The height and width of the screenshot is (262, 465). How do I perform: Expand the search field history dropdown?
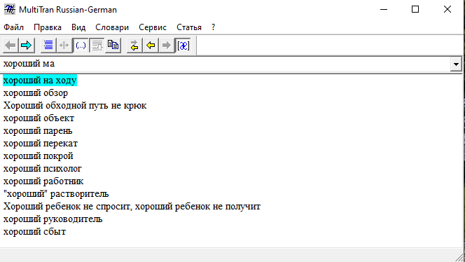coord(456,64)
